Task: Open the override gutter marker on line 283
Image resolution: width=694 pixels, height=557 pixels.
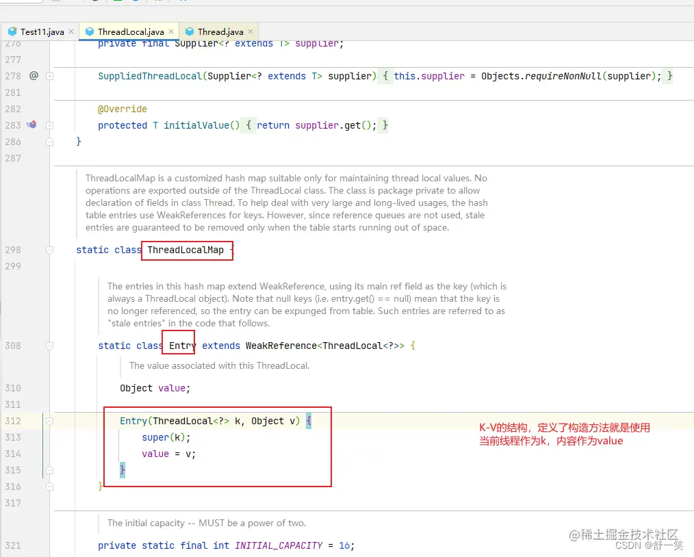Action: pyautogui.click(x=31, y=125)
